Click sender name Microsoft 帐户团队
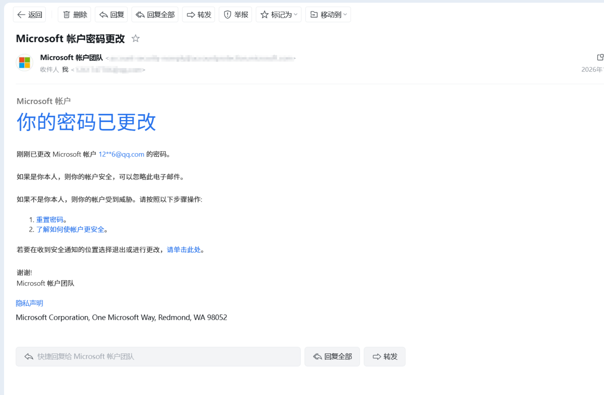The height and width of the screenshot is (395, 604). coord(71,58)
